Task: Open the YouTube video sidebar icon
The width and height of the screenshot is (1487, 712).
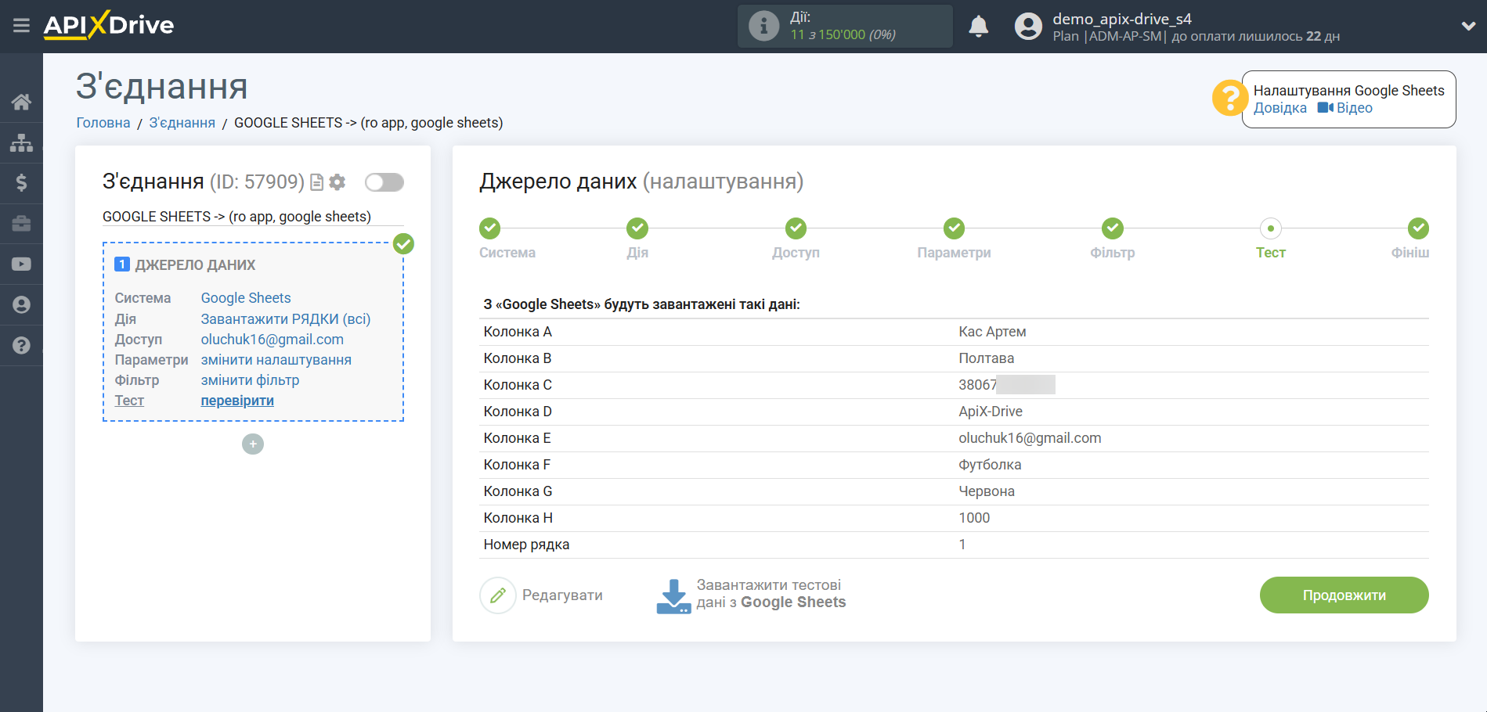Action: tap(21, 264)
